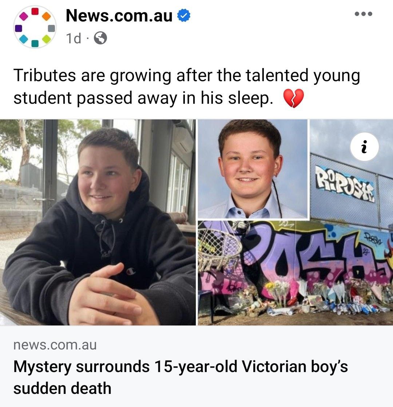Open the News.com.au colorful profile logo
The width and height of the screenshot is (393, 407).
tap(35, 27)
